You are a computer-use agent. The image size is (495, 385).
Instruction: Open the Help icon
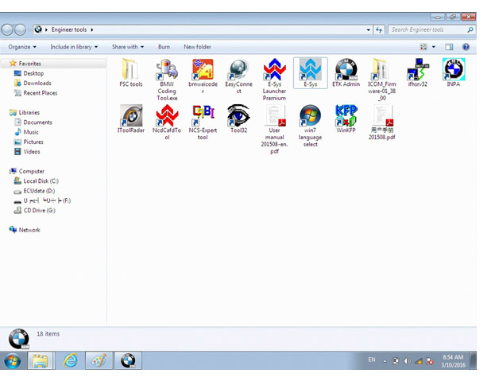(466, 47)
